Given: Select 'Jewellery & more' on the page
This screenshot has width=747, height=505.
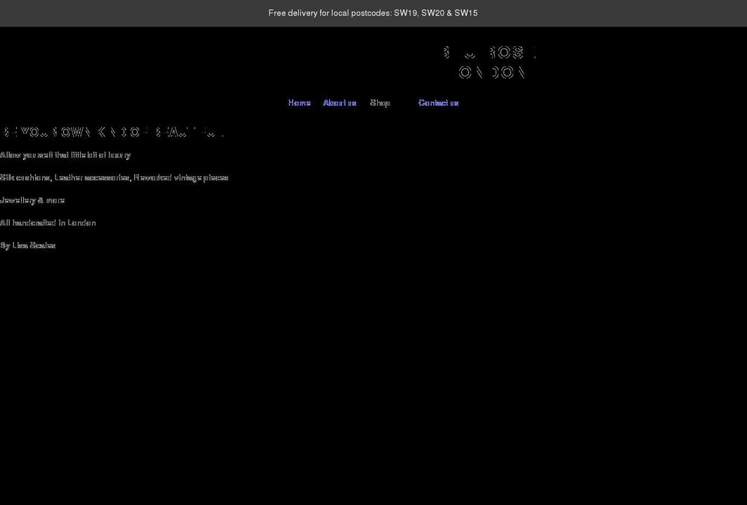Looking at the screenshot, I should 32,199.
